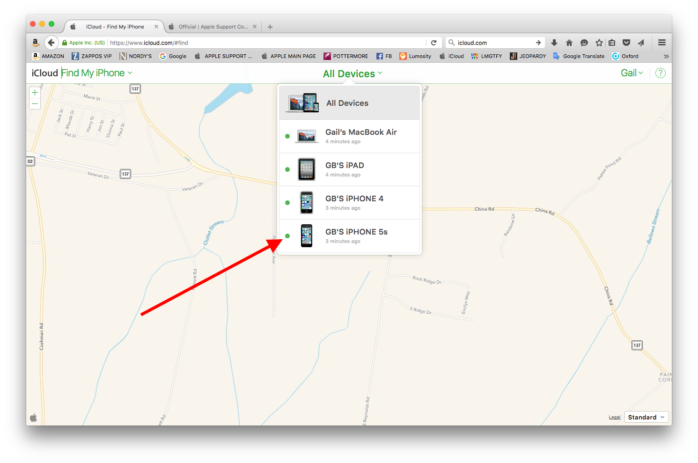Click the Legal link on the map
698x463 pixels.
(614, 417)
